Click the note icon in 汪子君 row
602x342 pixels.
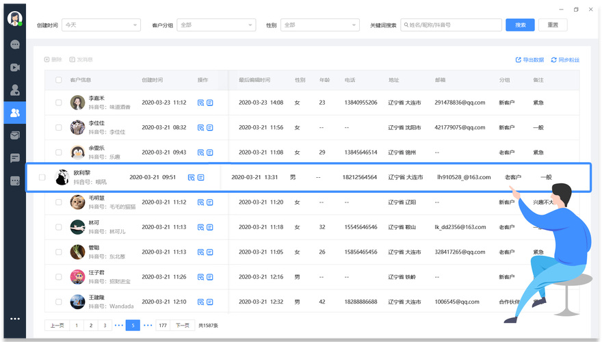pos(209,277)
